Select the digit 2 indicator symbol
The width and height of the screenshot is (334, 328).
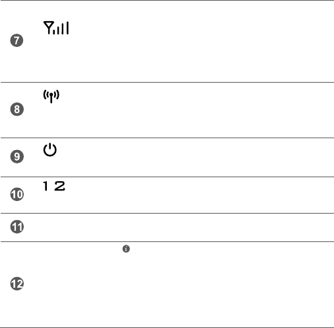click(59, 186)
